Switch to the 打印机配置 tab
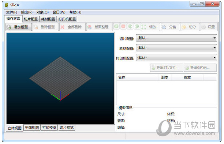 tap(67, 19)
